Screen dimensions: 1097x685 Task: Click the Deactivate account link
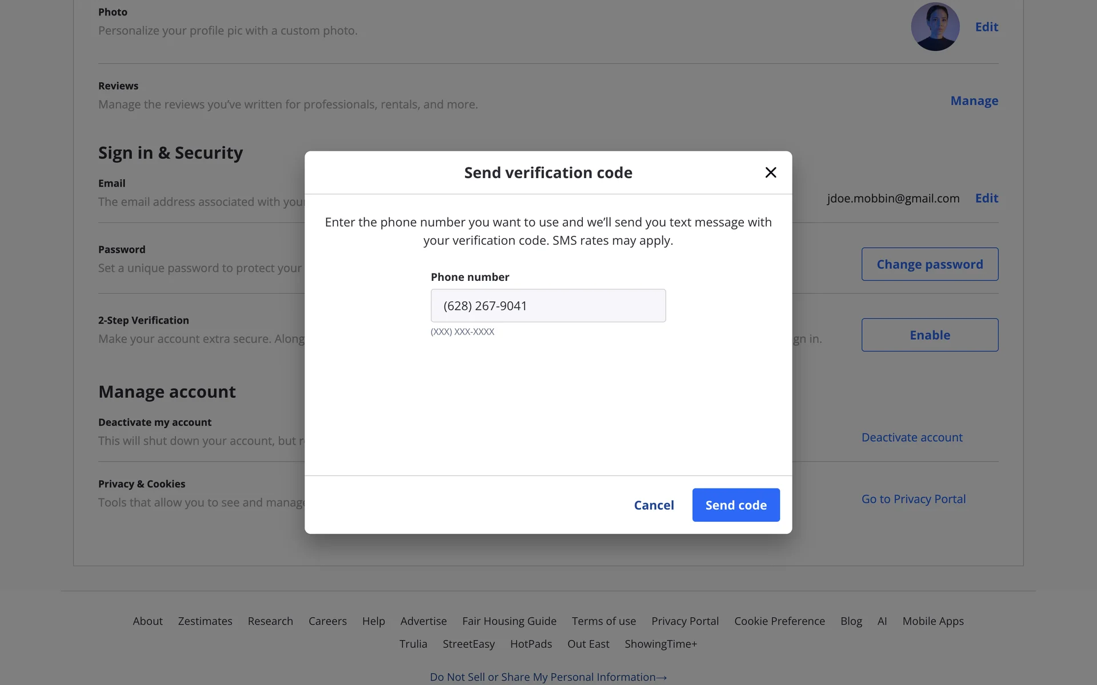click(x=911, y=437)
